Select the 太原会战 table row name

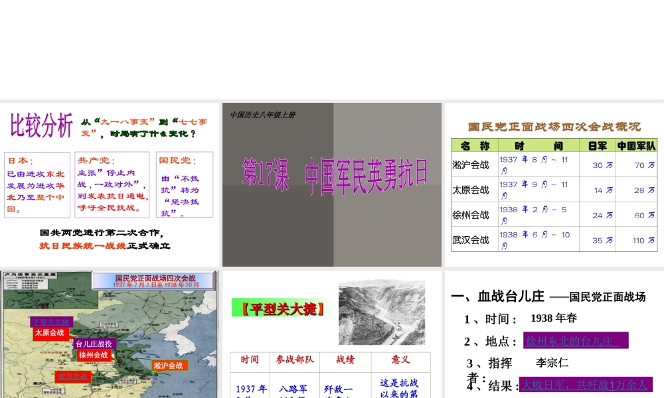click(x=471, y=190)
